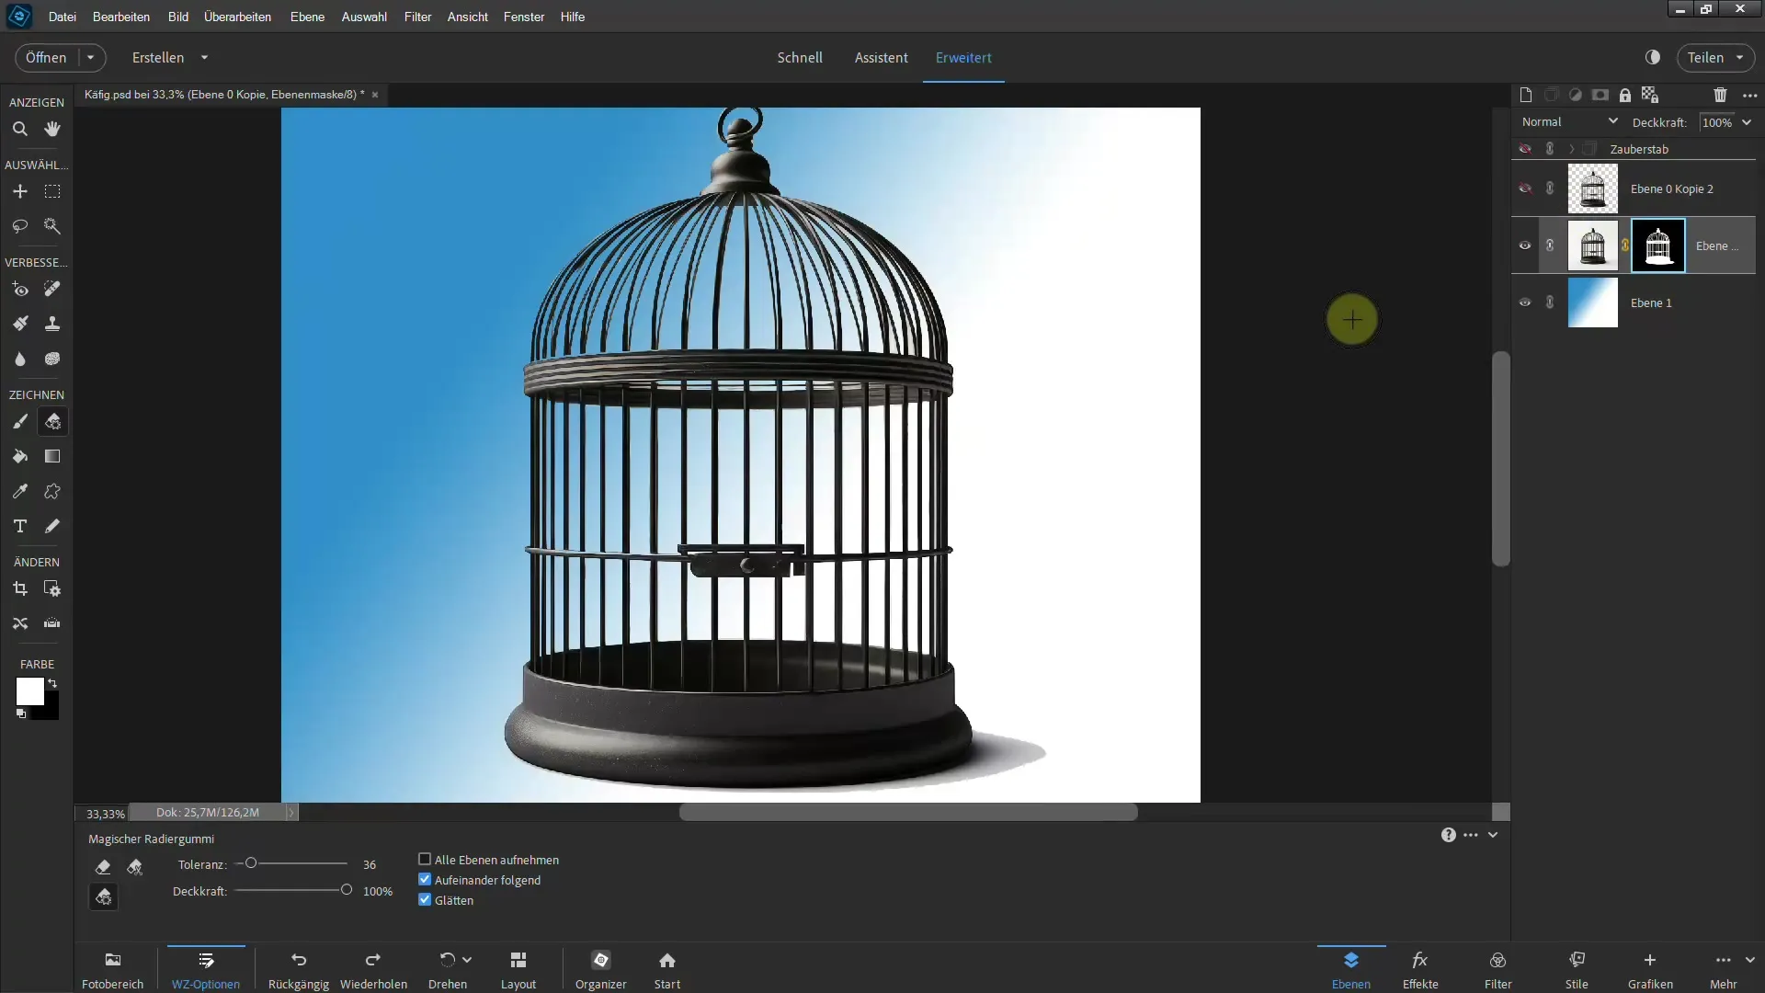Image resolution: width=1765 pixels, height=993 pixels.
Task: Open the Deckkraft opacity dropdown arrow
Action: (x=1747, y=122)
